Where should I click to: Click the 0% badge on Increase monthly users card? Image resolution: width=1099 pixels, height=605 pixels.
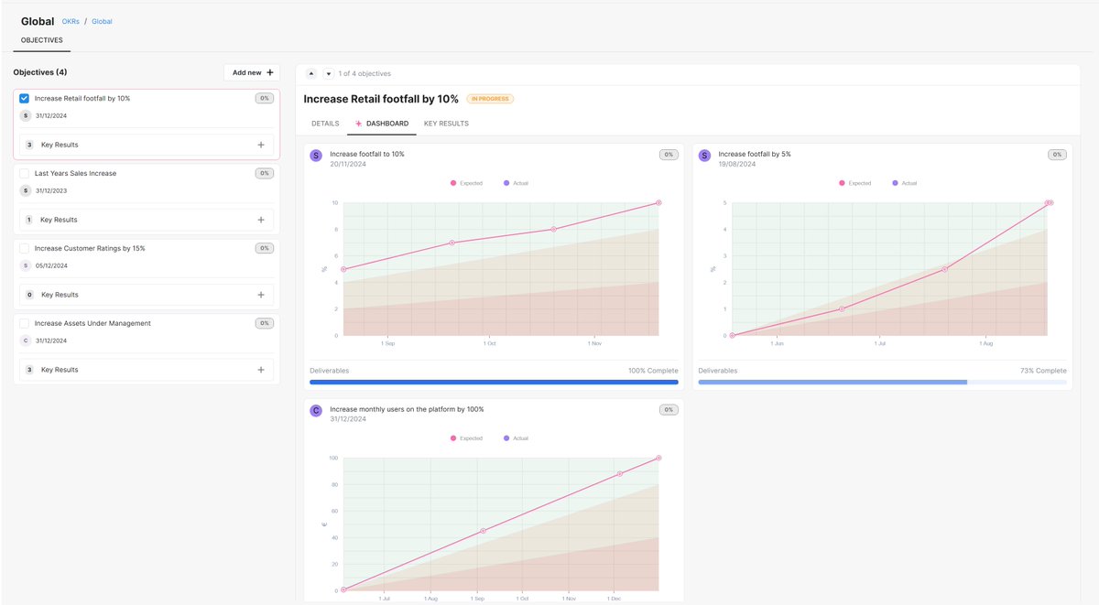pos(669,410)
